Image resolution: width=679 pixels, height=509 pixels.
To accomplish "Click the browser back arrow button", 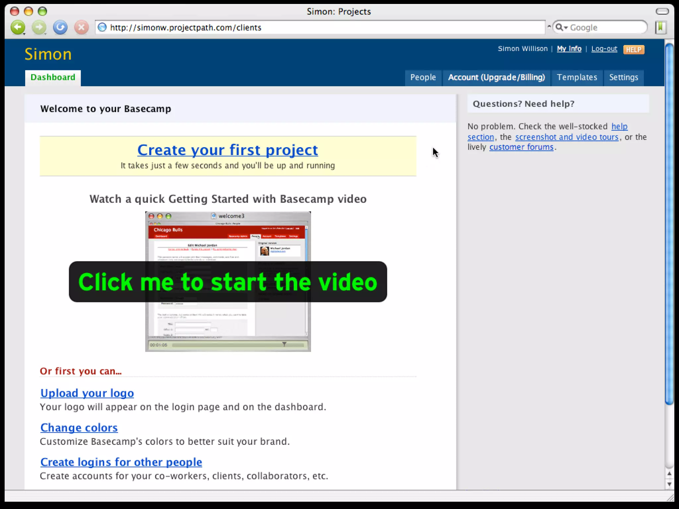I will click(x=17, y=27).
